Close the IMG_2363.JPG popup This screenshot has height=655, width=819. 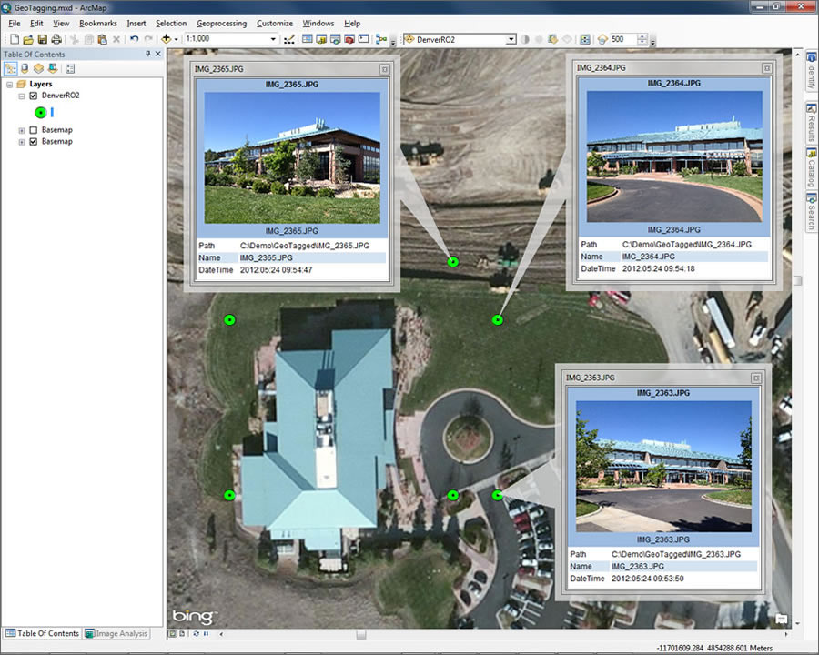(x=756, y=378)
